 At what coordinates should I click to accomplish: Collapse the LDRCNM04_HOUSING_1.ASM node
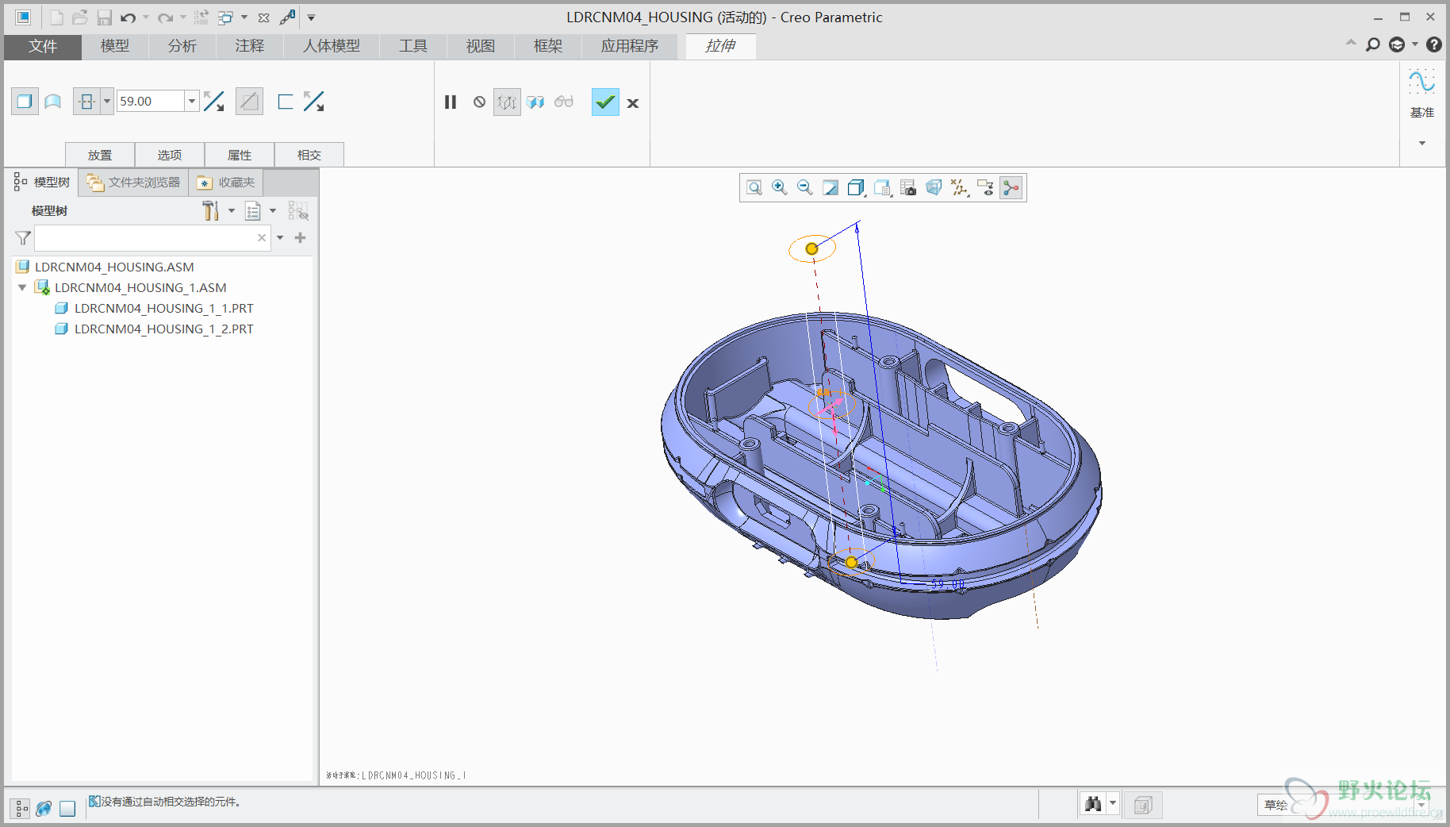pyautogui.click(x=22, y=287)
